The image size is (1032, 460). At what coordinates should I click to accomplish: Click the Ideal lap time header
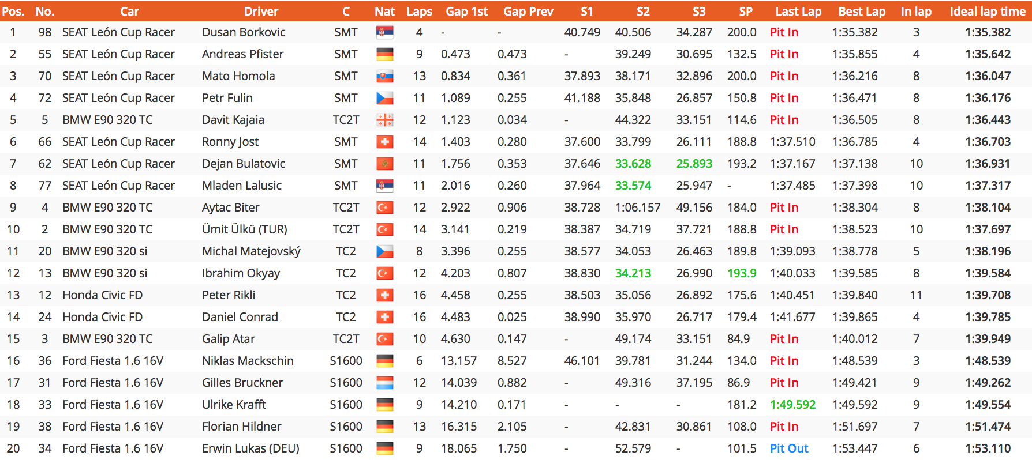point(988,12)
